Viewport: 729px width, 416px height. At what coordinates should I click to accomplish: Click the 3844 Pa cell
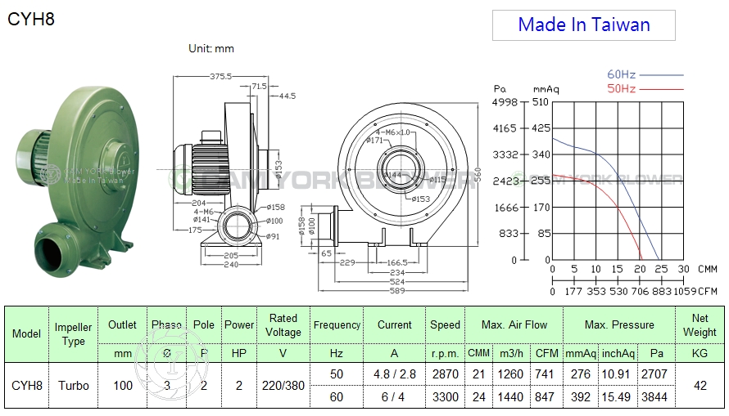pyautogui.click(x=654, y=397)
